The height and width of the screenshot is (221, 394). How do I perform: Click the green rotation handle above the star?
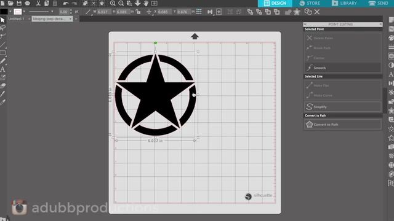pyautogui.click(x=156, y=43)
